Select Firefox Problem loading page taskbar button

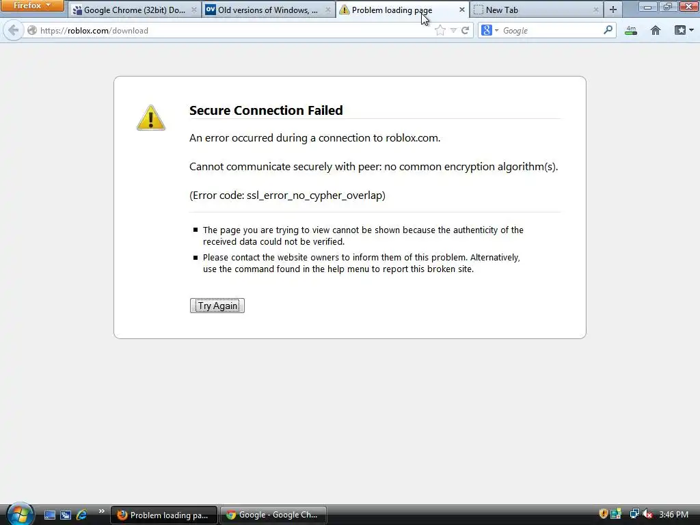click(x=164, y=515)
